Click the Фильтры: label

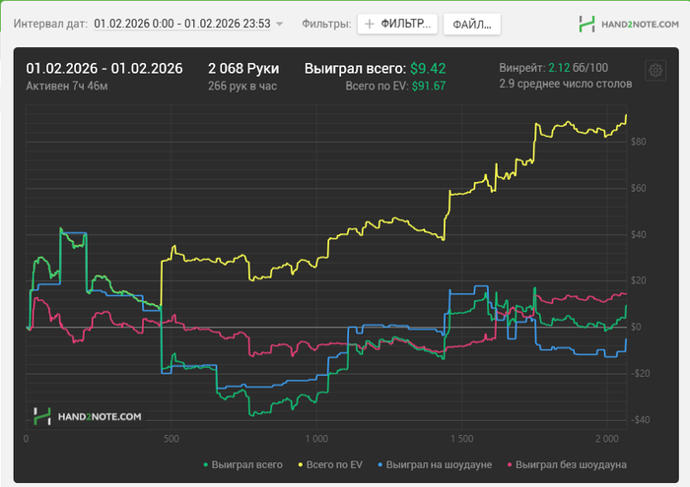[x=326, y=24]
